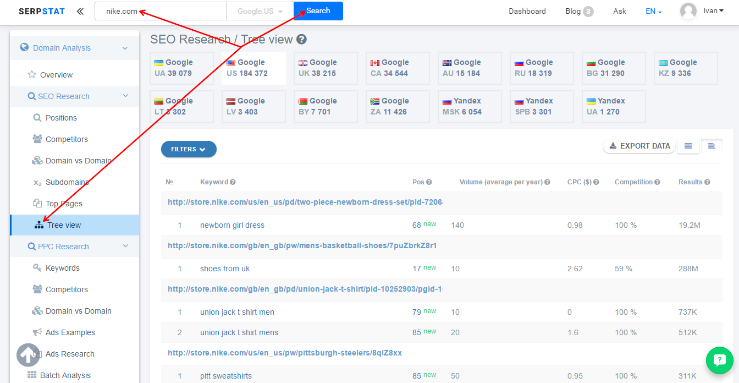The width and height of the screenshot is (739, 383).
Task: Go to Subdomains in the sidebar
Action: [x=67, y=182]
